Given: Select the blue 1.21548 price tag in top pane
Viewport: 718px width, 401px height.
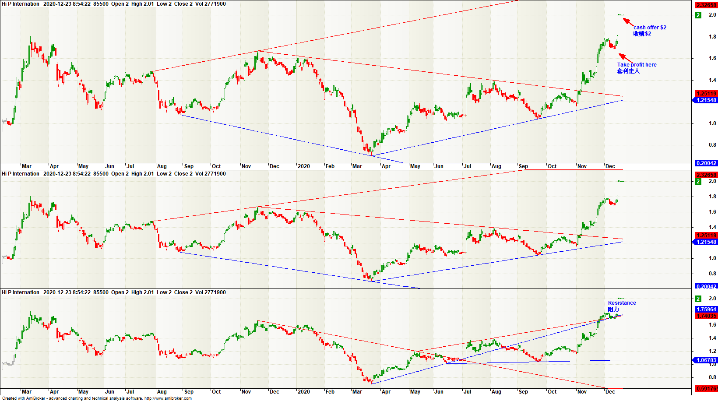Looking at the screenshot, I should [706, 100].
